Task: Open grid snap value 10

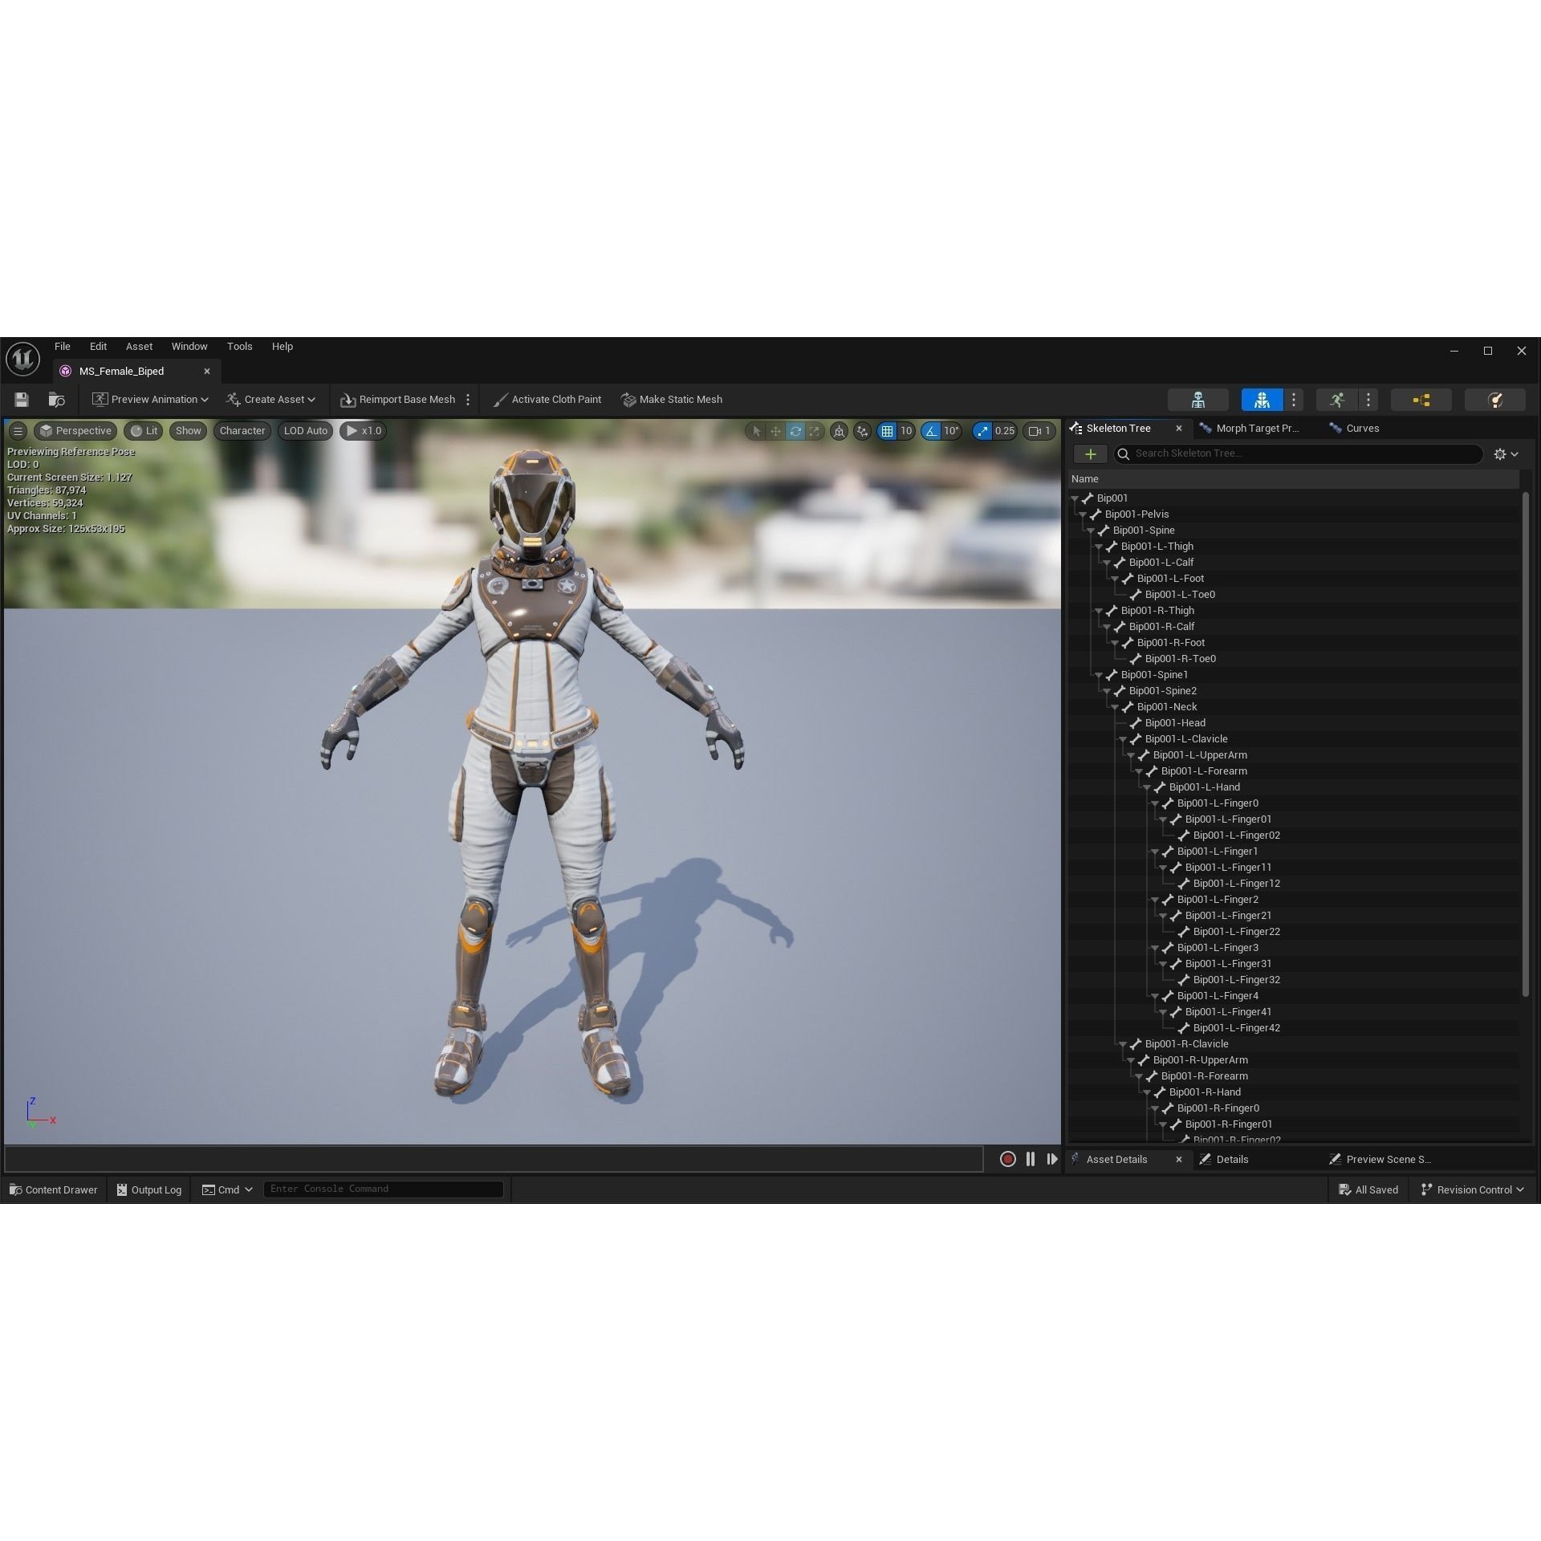Action: click(906, 431)
